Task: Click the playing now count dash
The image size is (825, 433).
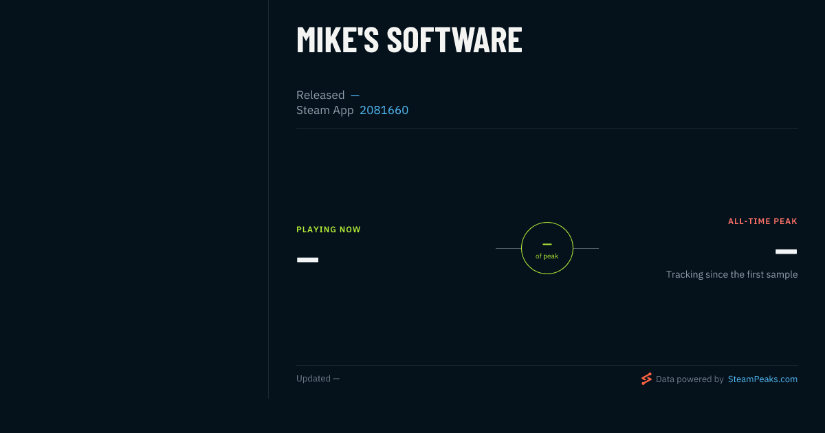Action: click(x=307, y=260)
